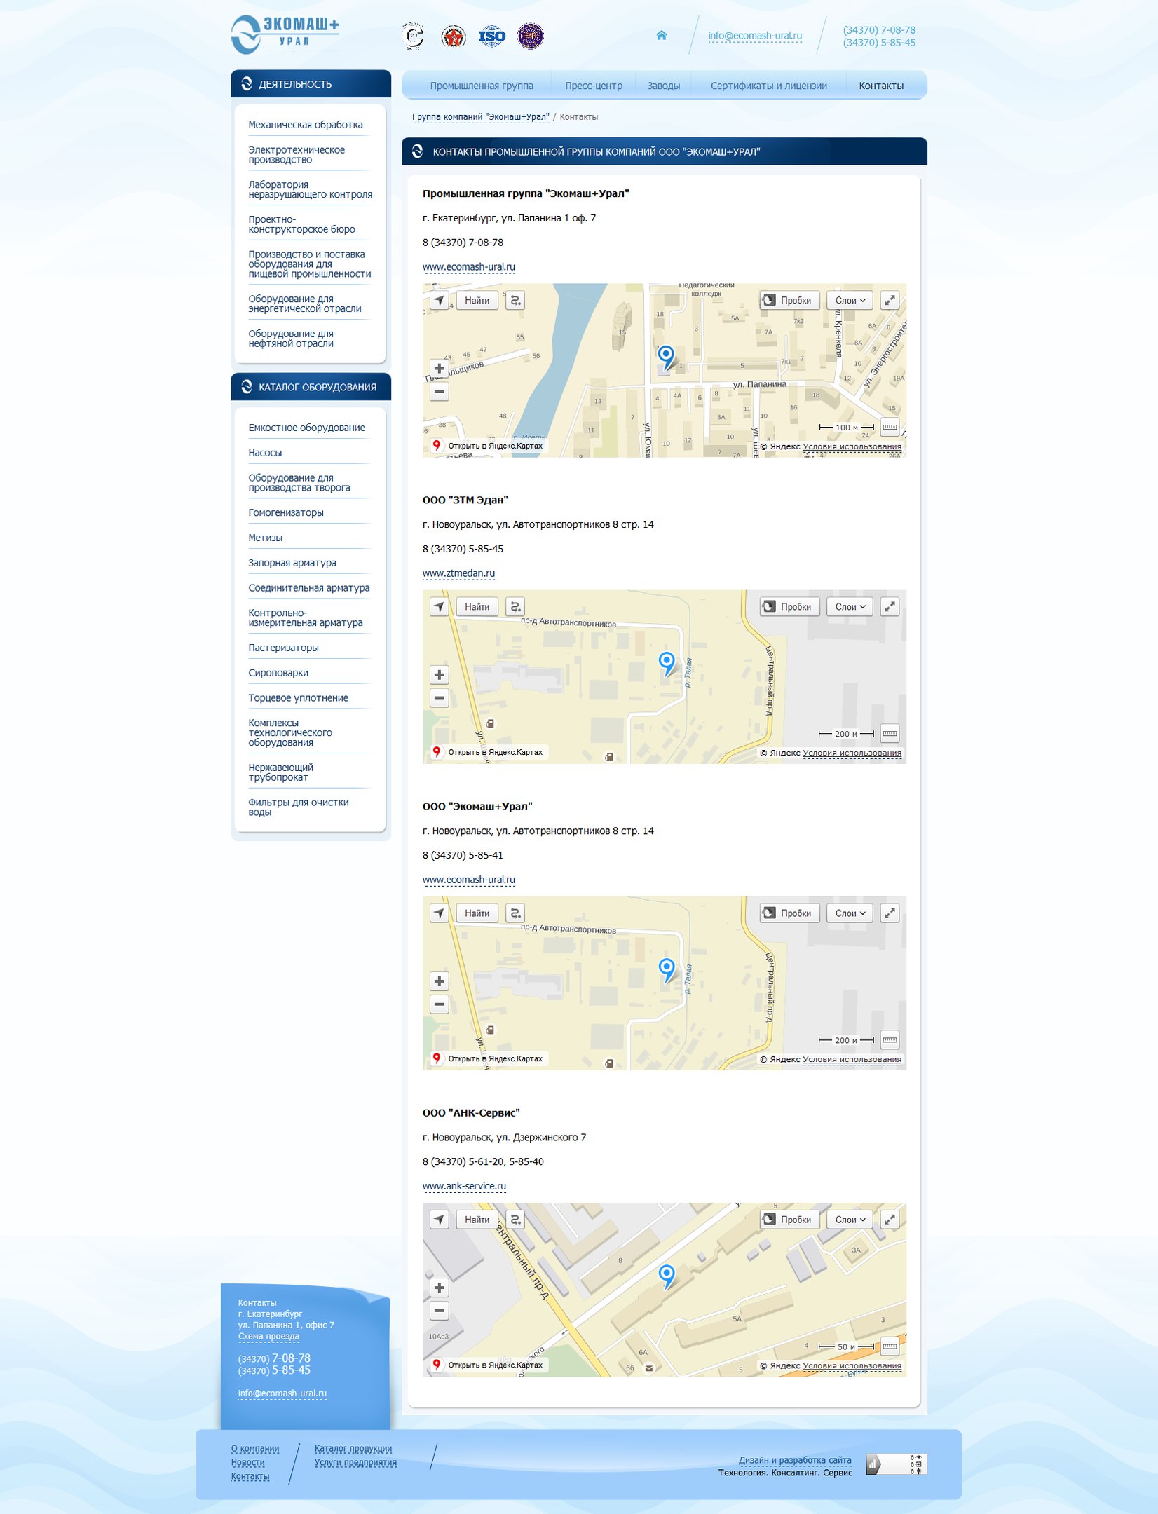
Task: Click Найти button on ANK-Service map
Action: (477, 1219)
